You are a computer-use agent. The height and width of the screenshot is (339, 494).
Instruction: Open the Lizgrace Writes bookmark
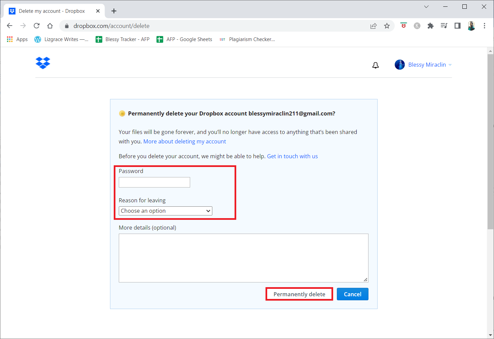[61, 39]
